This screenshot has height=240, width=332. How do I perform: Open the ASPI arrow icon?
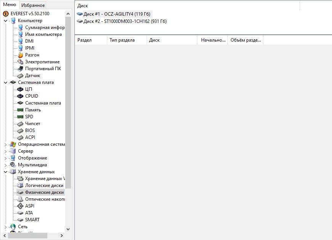coord(20,206)
